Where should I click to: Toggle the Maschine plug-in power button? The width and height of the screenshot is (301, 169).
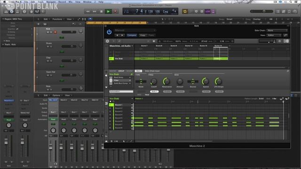click(x=109, y=32)
